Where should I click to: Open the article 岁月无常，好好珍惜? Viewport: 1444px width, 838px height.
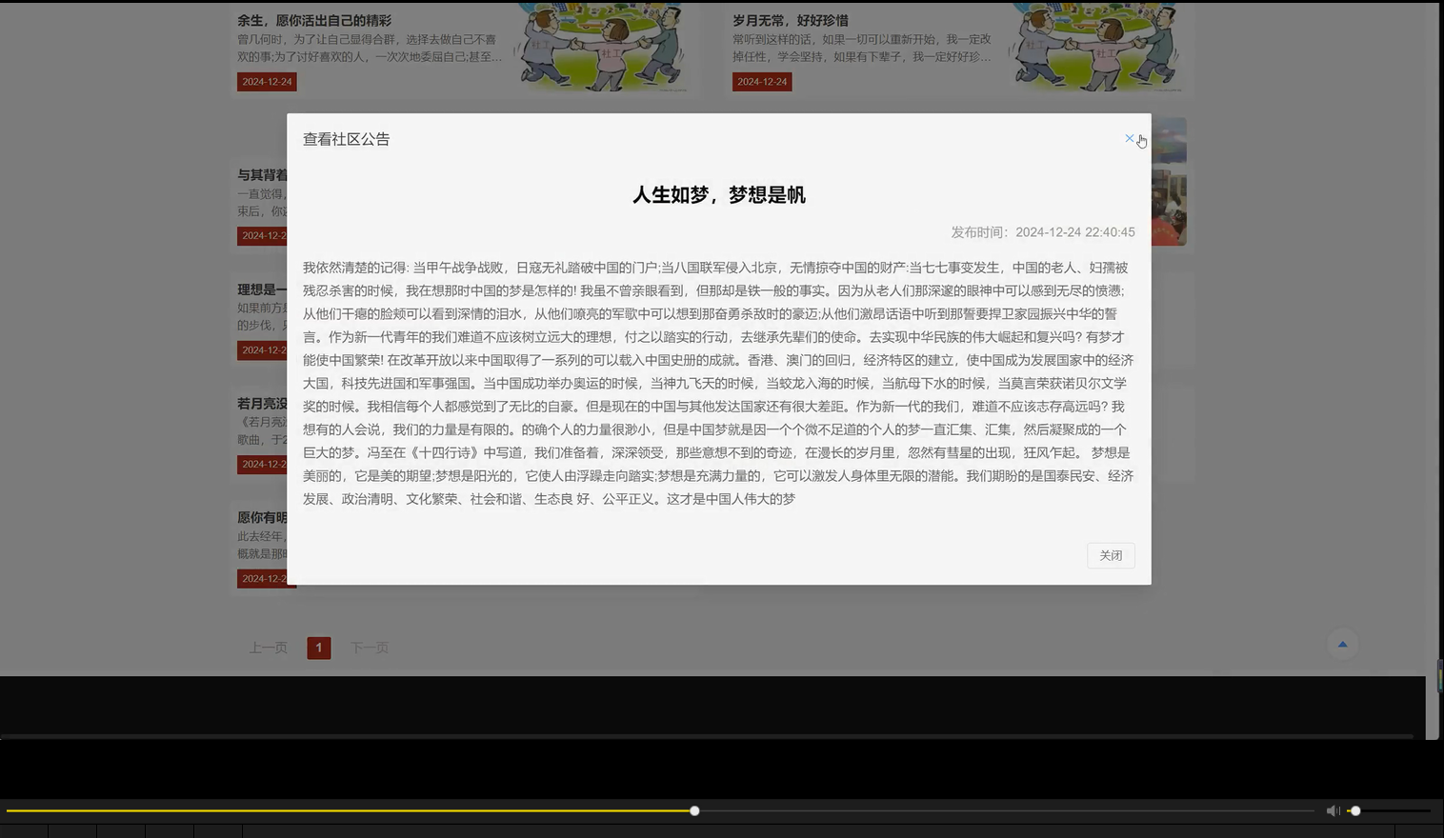click(x=791, y=19)
